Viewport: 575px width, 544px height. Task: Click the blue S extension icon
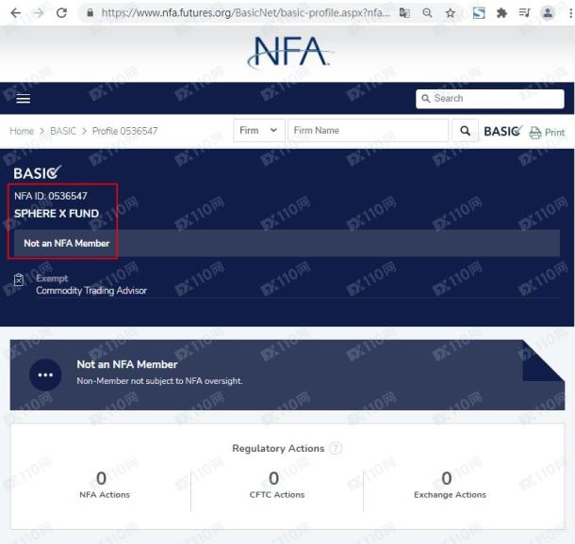(x=479, y=13)
